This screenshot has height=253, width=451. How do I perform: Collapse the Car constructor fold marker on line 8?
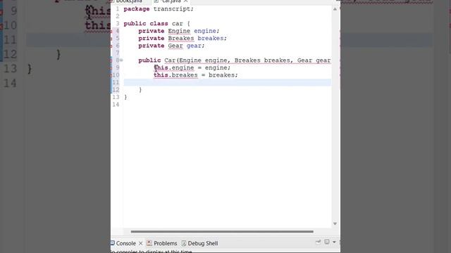(121, 60)
